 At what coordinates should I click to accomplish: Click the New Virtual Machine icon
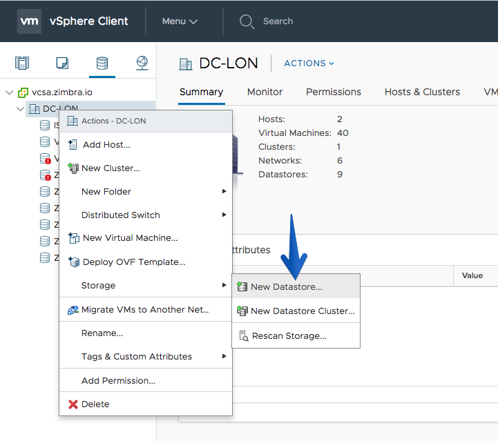pyautogui.click(x=74, y=238)
